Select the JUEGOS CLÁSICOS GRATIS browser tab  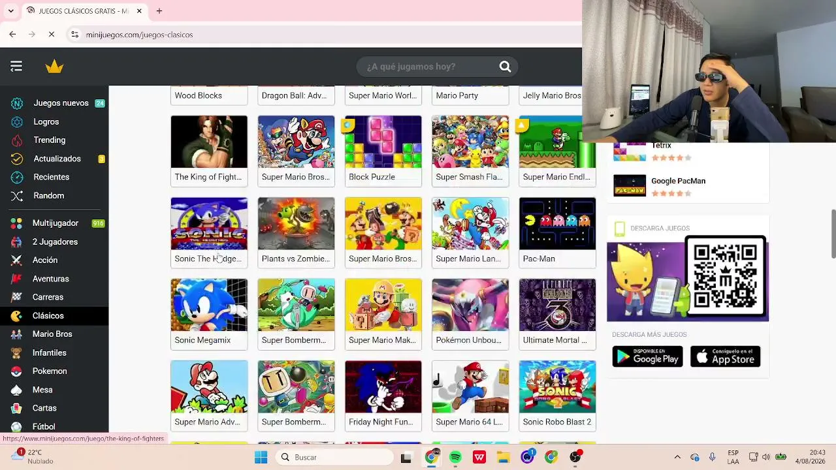[x=84, y=11]
